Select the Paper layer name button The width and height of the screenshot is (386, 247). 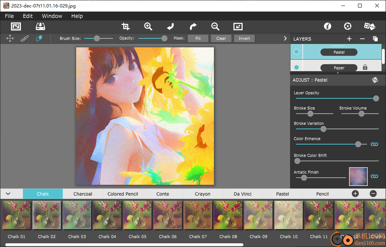(339, 68)
